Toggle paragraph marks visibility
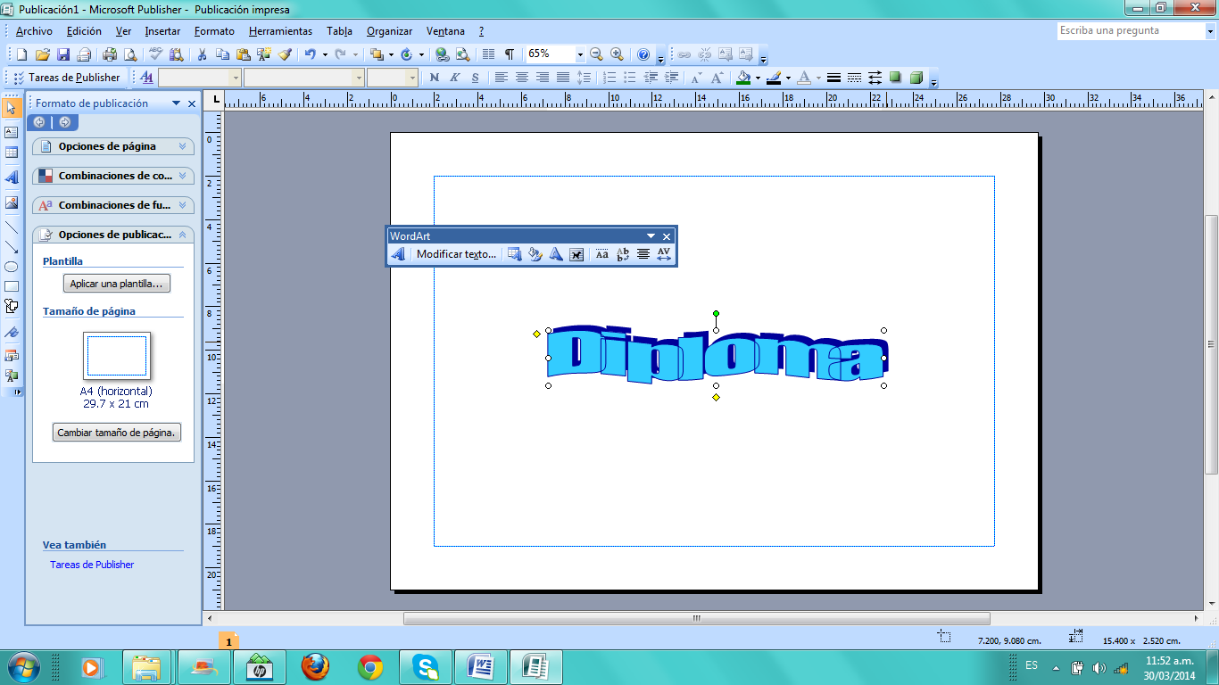This screenshot has height=685, width=1219. (507, 54)
